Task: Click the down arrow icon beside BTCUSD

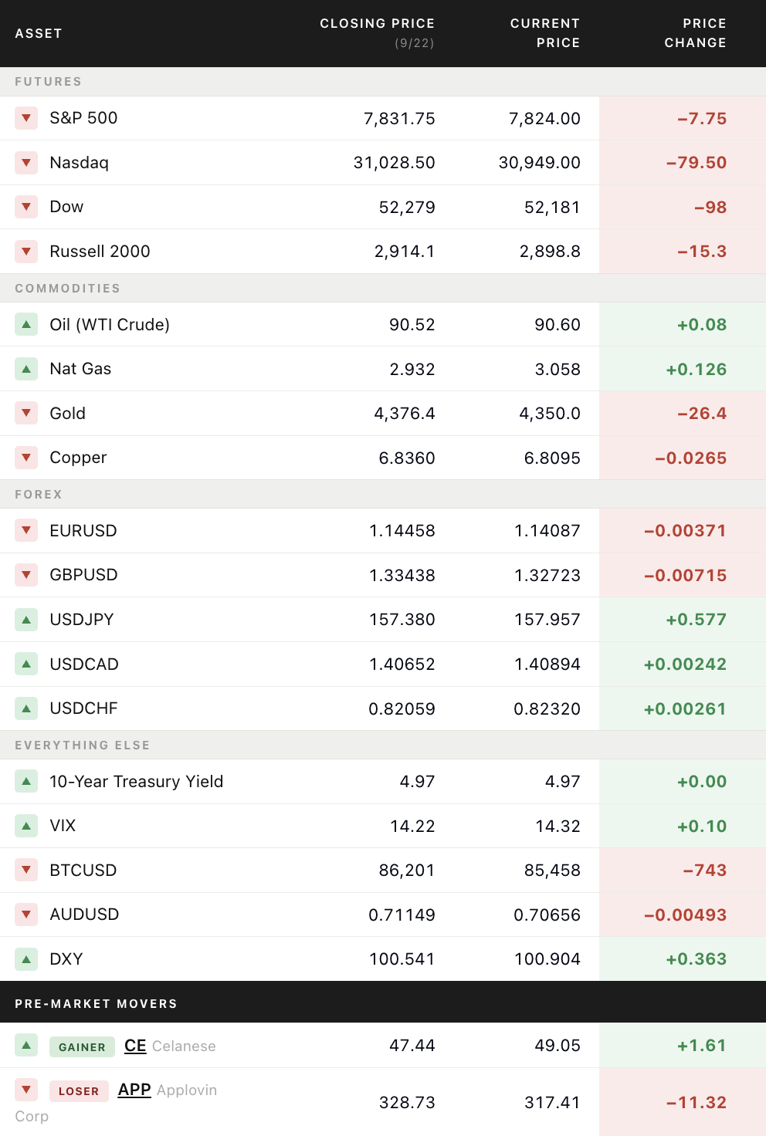Action: [x=26, y=870]
